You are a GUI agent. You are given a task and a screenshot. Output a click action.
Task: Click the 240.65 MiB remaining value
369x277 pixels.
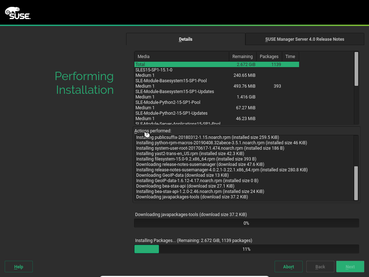244,75
